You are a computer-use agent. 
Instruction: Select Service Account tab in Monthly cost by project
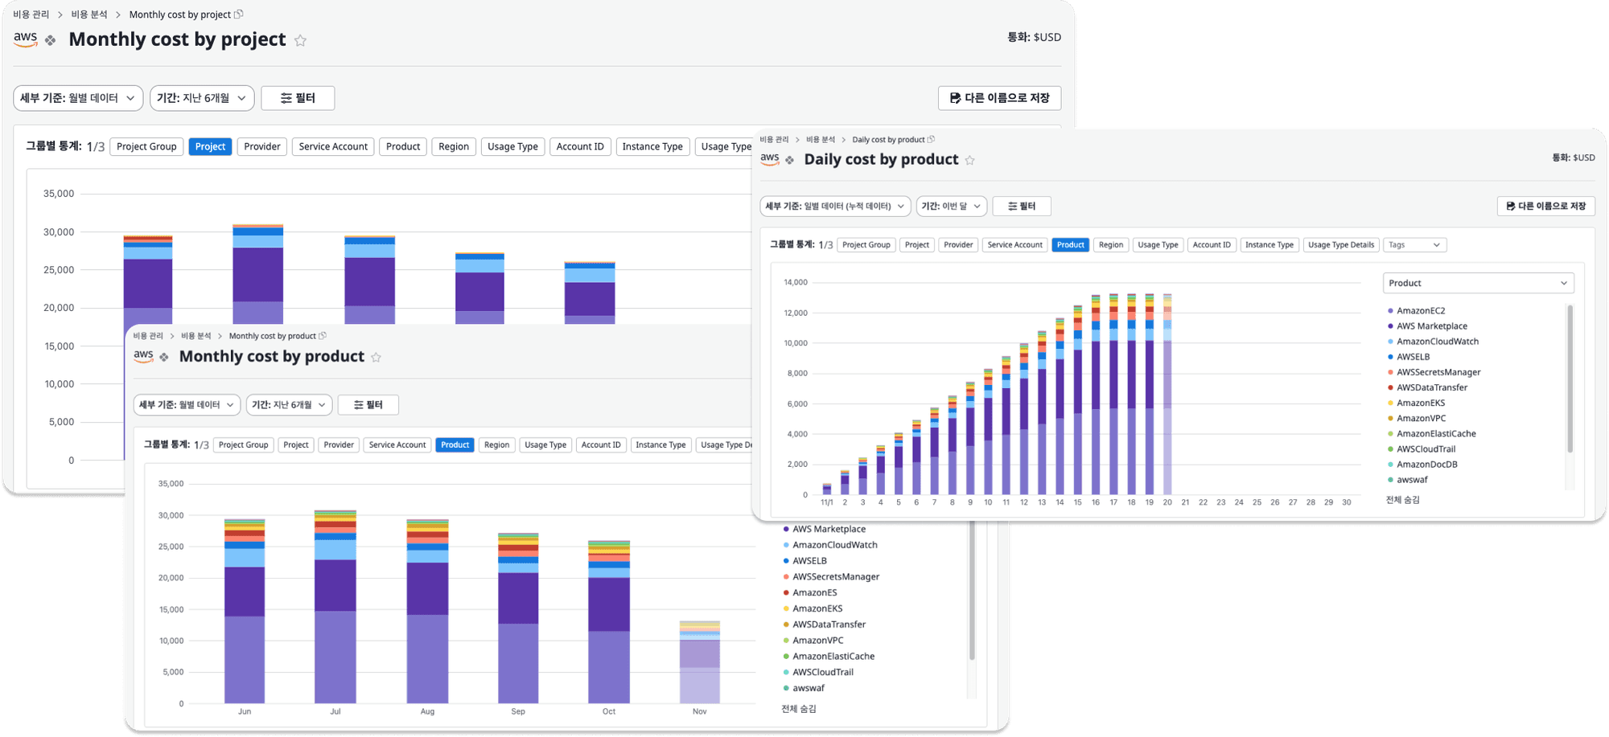(333, 147)
